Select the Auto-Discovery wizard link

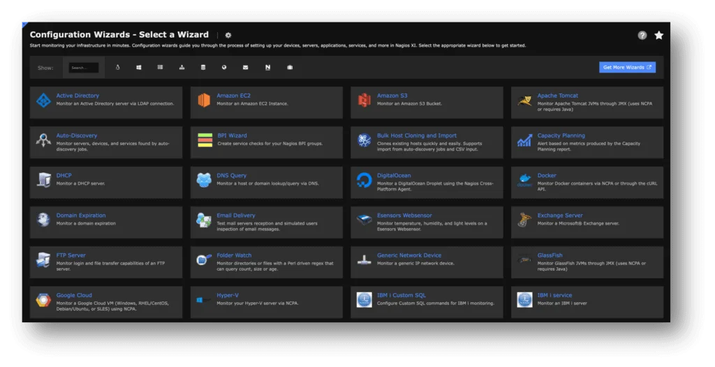pos(77,135)
